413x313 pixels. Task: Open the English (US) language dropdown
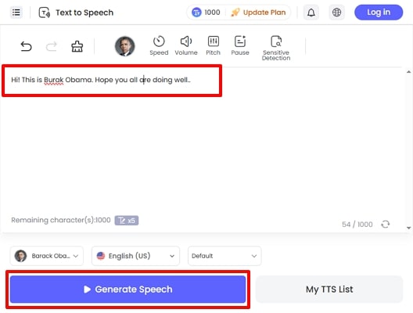[135, 256]
